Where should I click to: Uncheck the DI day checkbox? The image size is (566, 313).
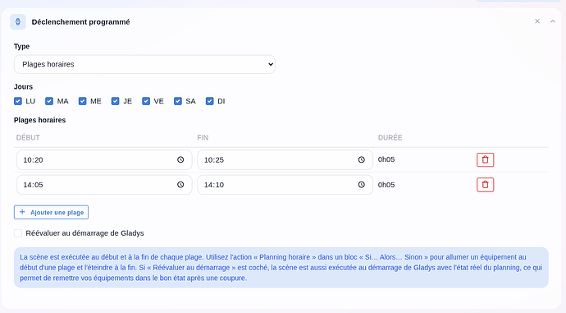click(x=210, y=101)
